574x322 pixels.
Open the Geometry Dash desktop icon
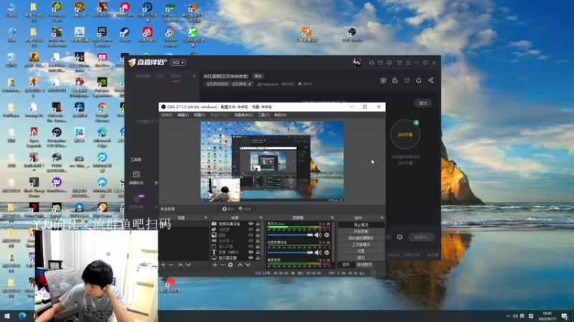point(57,11)
